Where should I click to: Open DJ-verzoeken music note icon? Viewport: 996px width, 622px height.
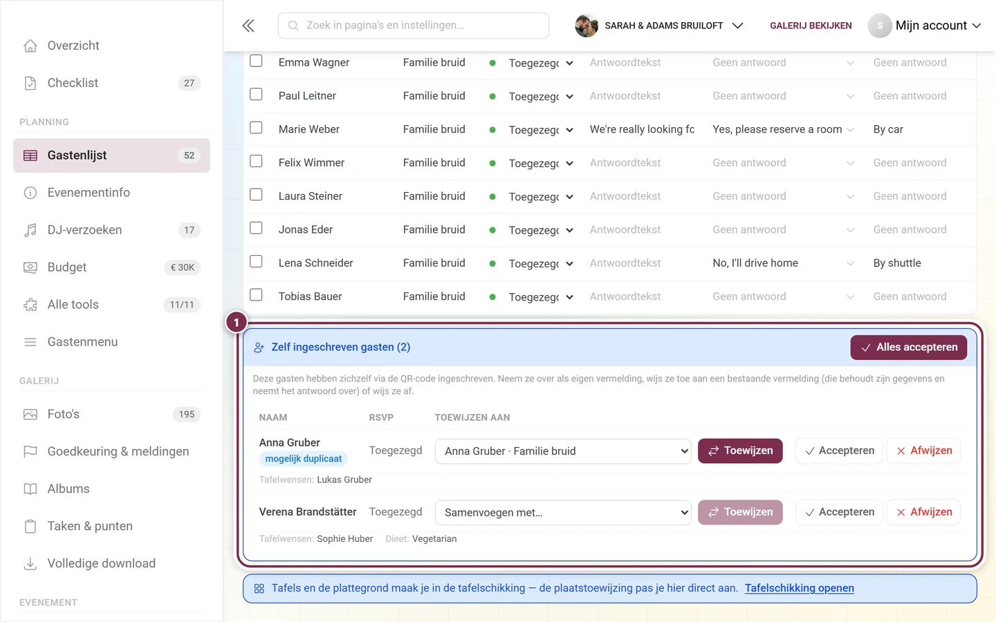click(30, 230)
